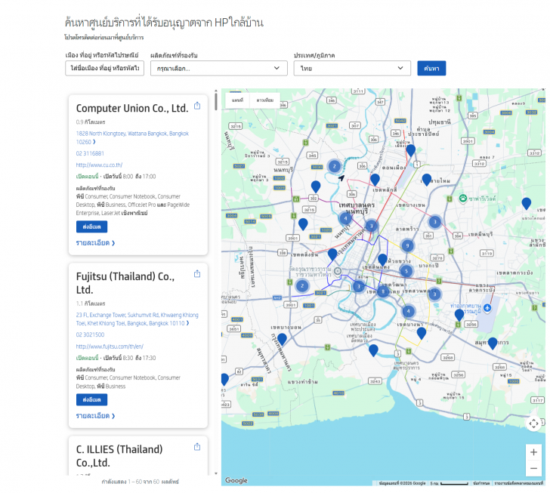
Task: Select the pin at สายไหม
Action: pos(426,179)
